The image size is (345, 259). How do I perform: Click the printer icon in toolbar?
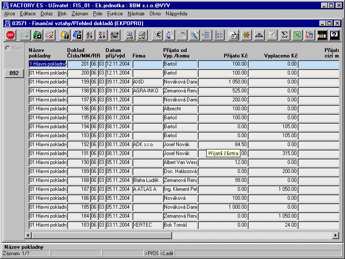point(131,35)
